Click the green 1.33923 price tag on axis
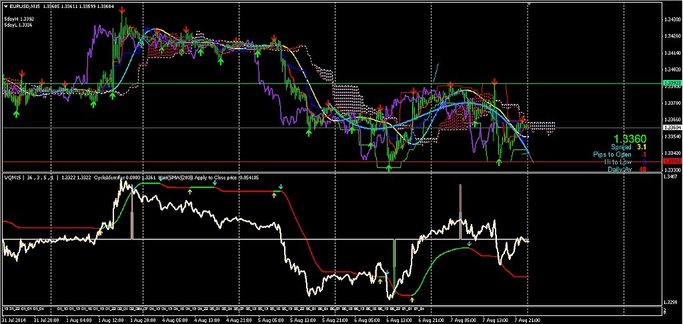Image resolution: width=683 pixels, height=324 pixels. pos(671,83)
